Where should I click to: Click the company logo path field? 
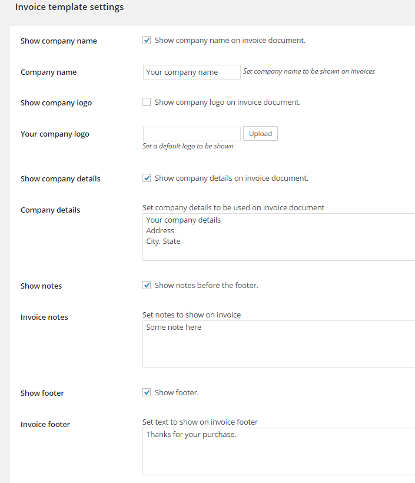pyautogui.click(x=191, y=134)
